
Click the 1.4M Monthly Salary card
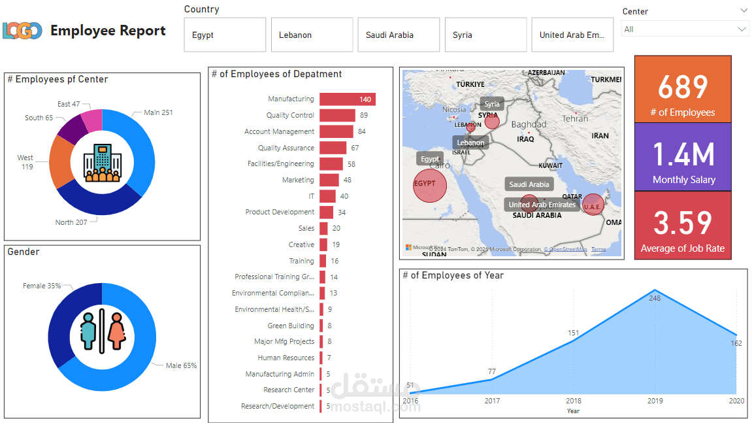(x=683, y=157)
